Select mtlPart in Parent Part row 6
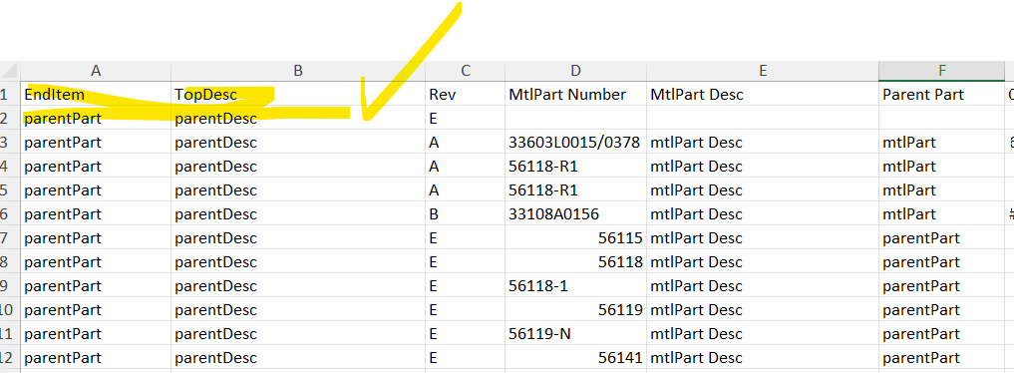The image size is (1014, 373). [941, 214]
